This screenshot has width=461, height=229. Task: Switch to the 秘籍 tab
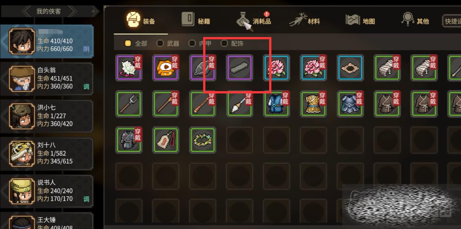click(196, 20)
